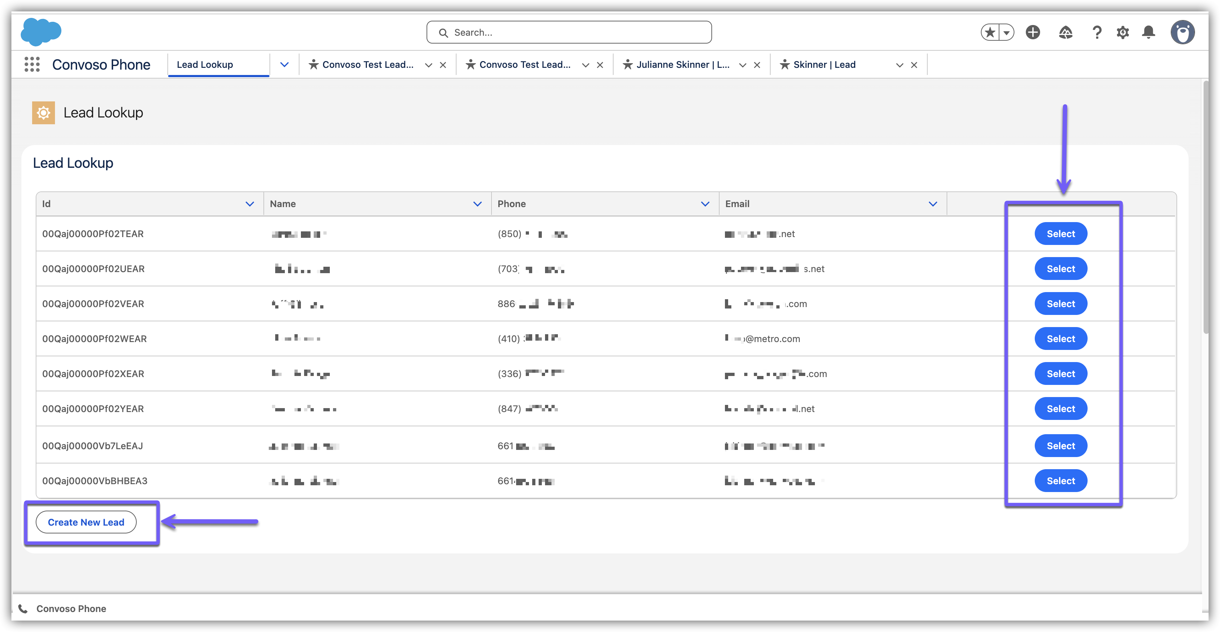Click the Salesforce cloud logo
This screenshot has height=632, width=1220.
[x=41, y=32]
